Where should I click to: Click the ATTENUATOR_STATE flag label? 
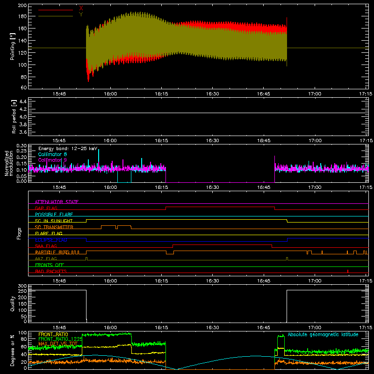point(57,202)
